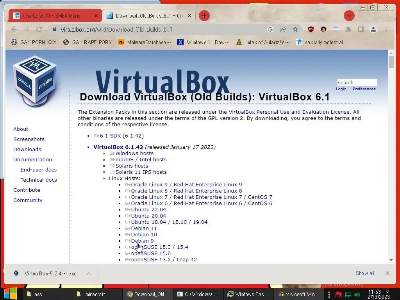The width and height of the screenshot is (400, 300).
Task: Open Documentation in the sidebar
Action: (33, 160)
